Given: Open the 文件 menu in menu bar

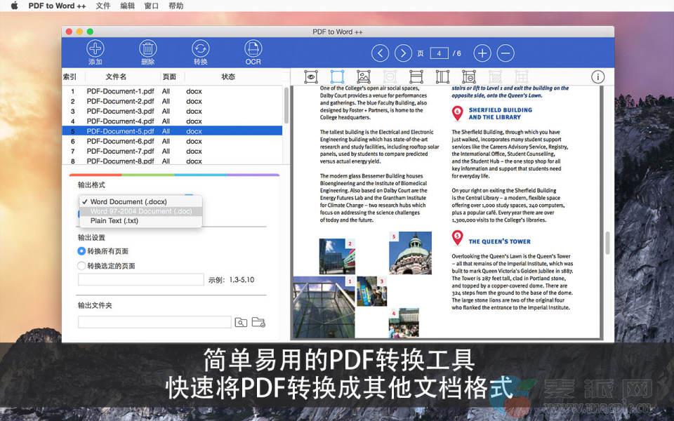Looking at the screenshot, I should 103,6.
